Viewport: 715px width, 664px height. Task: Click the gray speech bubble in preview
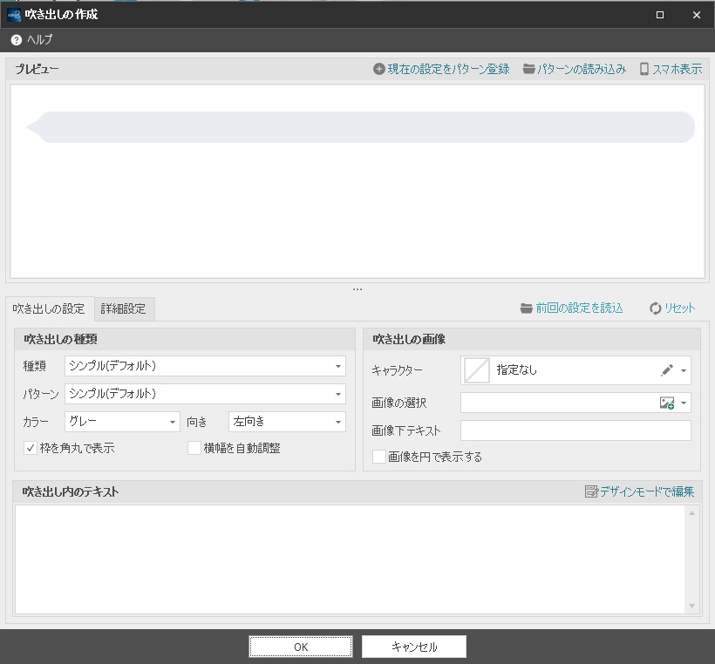click(x=360, y=127)
